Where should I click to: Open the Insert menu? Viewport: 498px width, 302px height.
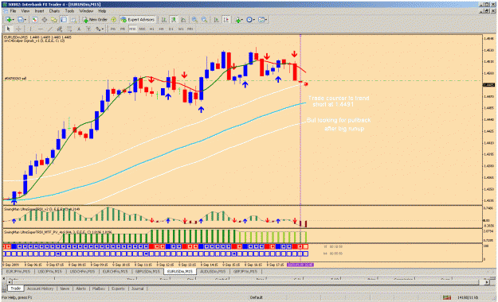tap(39, 11)
